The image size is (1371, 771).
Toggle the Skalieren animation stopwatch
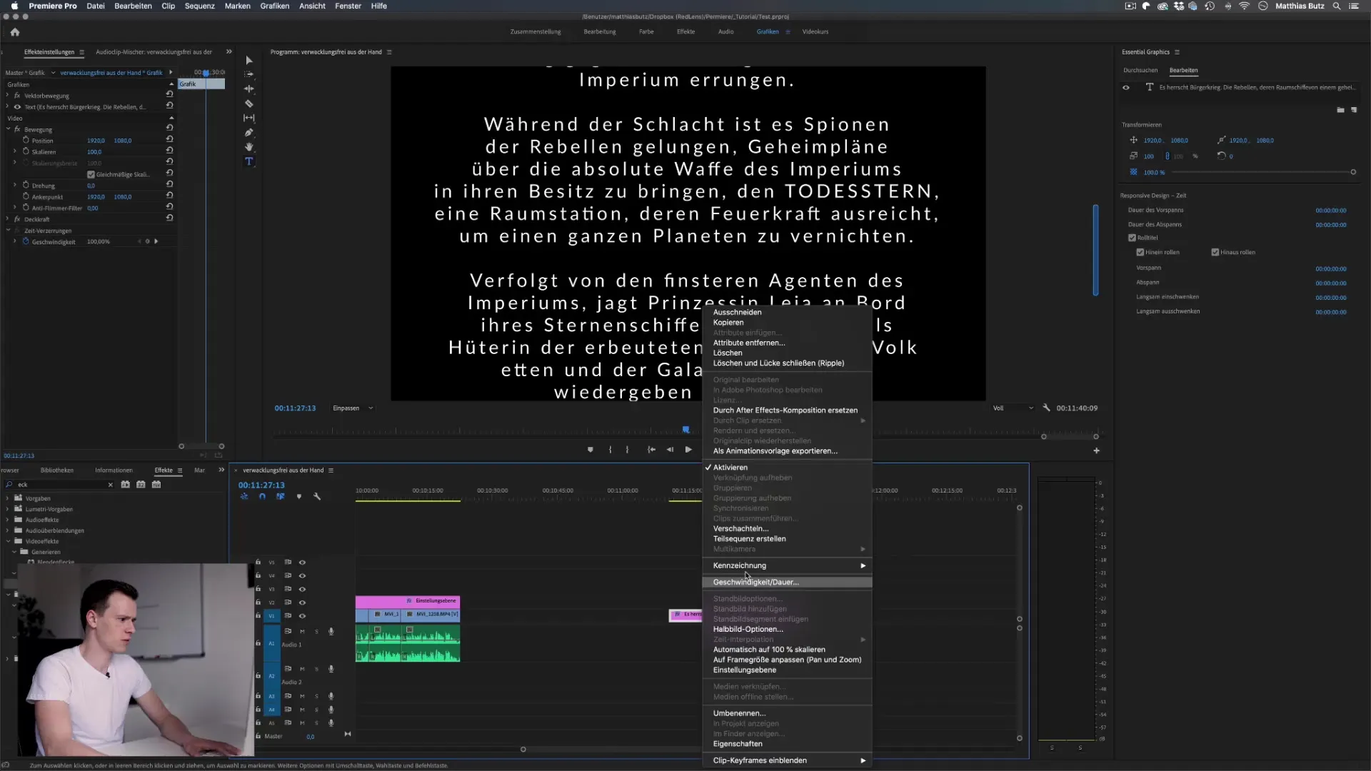[x=26, y=151]
